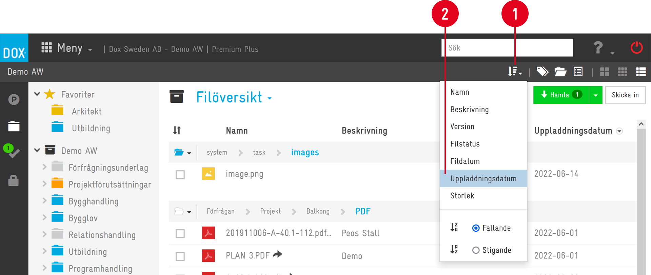Open tasks checkmark icon in sidebar
Viewport: 651px width, 275px height.
click(13, 153)
